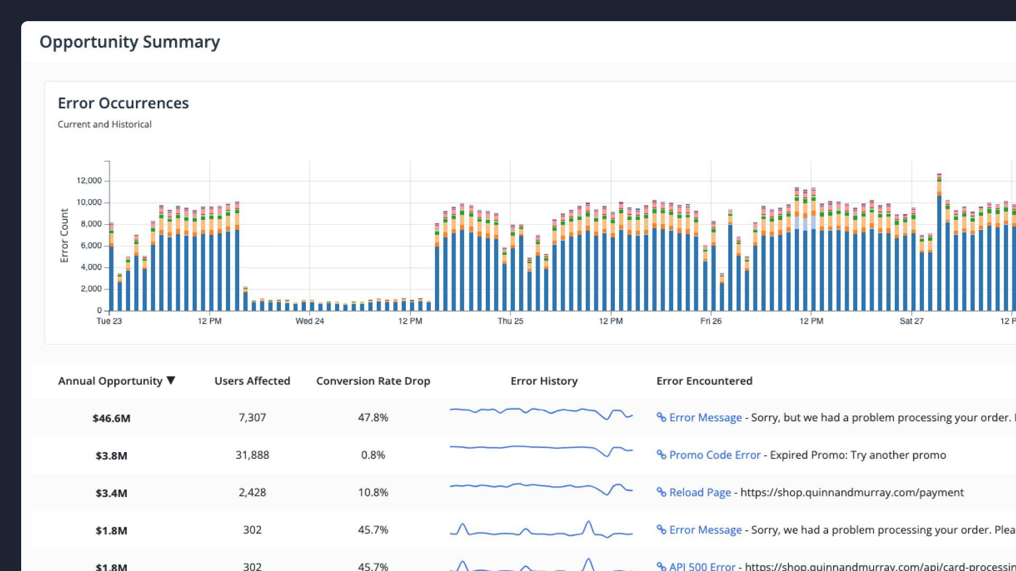Sort by Users Affected column
This screenshot has height=571, width=1016.
point(252,381)
